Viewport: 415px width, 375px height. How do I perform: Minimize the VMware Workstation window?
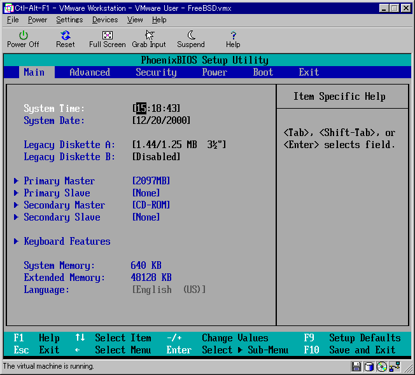(x=384, y=8)
